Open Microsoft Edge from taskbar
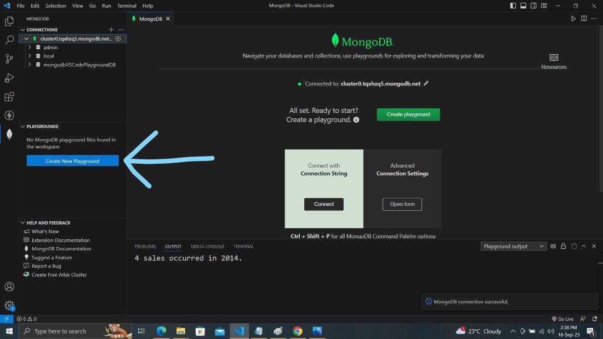The height and width of the screenshot is (339, 603). pyautogui.click(x=161, y=331)
